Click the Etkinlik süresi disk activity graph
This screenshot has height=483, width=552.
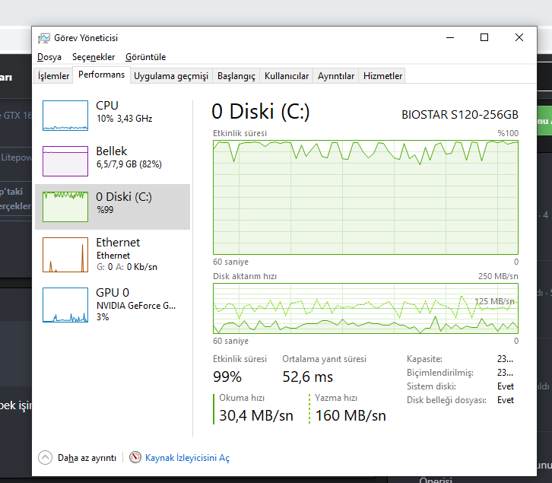coord(366,197)
